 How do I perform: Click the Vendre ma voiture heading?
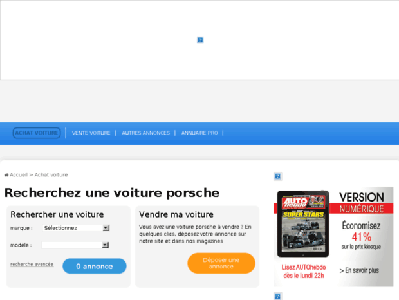[x=176, y=214]
